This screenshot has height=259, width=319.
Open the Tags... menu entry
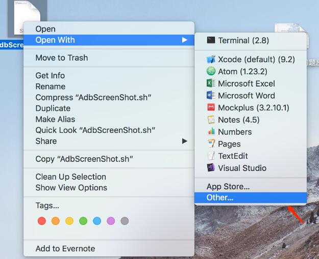(47, 206)
